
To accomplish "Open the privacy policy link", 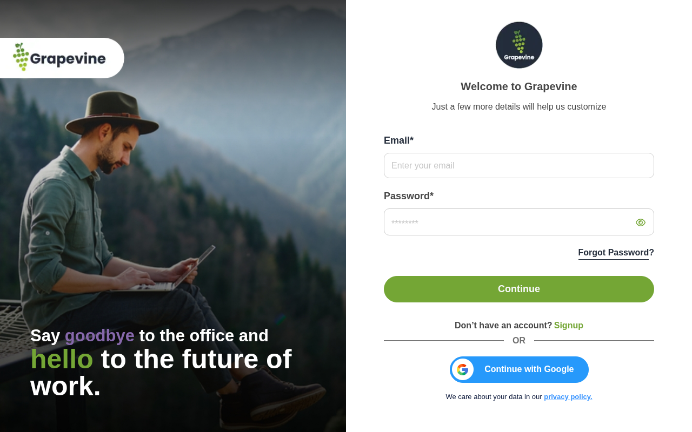I will click(x=568, y=397).
